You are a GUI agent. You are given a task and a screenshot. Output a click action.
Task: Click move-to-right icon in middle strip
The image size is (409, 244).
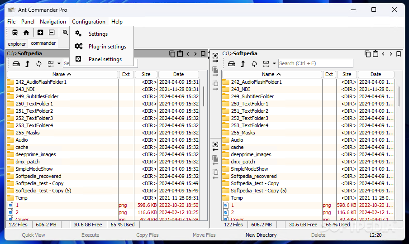point(215,86)
